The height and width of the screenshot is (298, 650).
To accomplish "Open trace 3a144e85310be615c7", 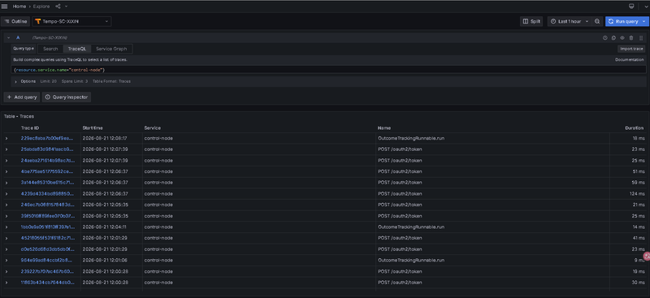I will 47,183.
